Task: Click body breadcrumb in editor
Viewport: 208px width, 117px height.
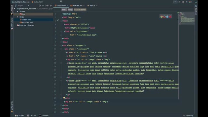Action: 70,10
